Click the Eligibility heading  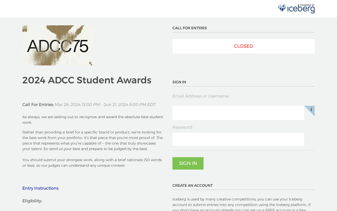pos(32,201)
